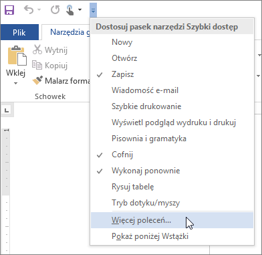Select the Malarz formatów brush icon
This screenshot has height=255, width=262.
[x=37, y=80]
